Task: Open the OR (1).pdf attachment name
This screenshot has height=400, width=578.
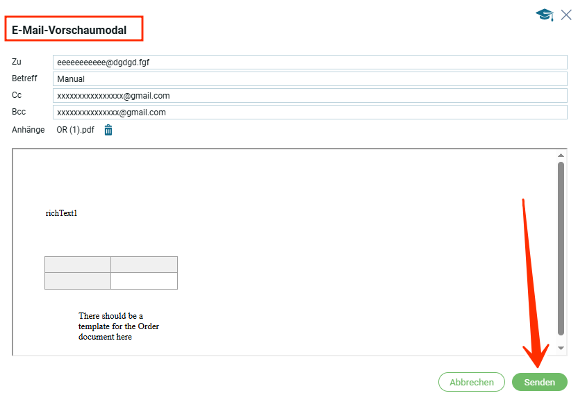Action: pos(75,130)
